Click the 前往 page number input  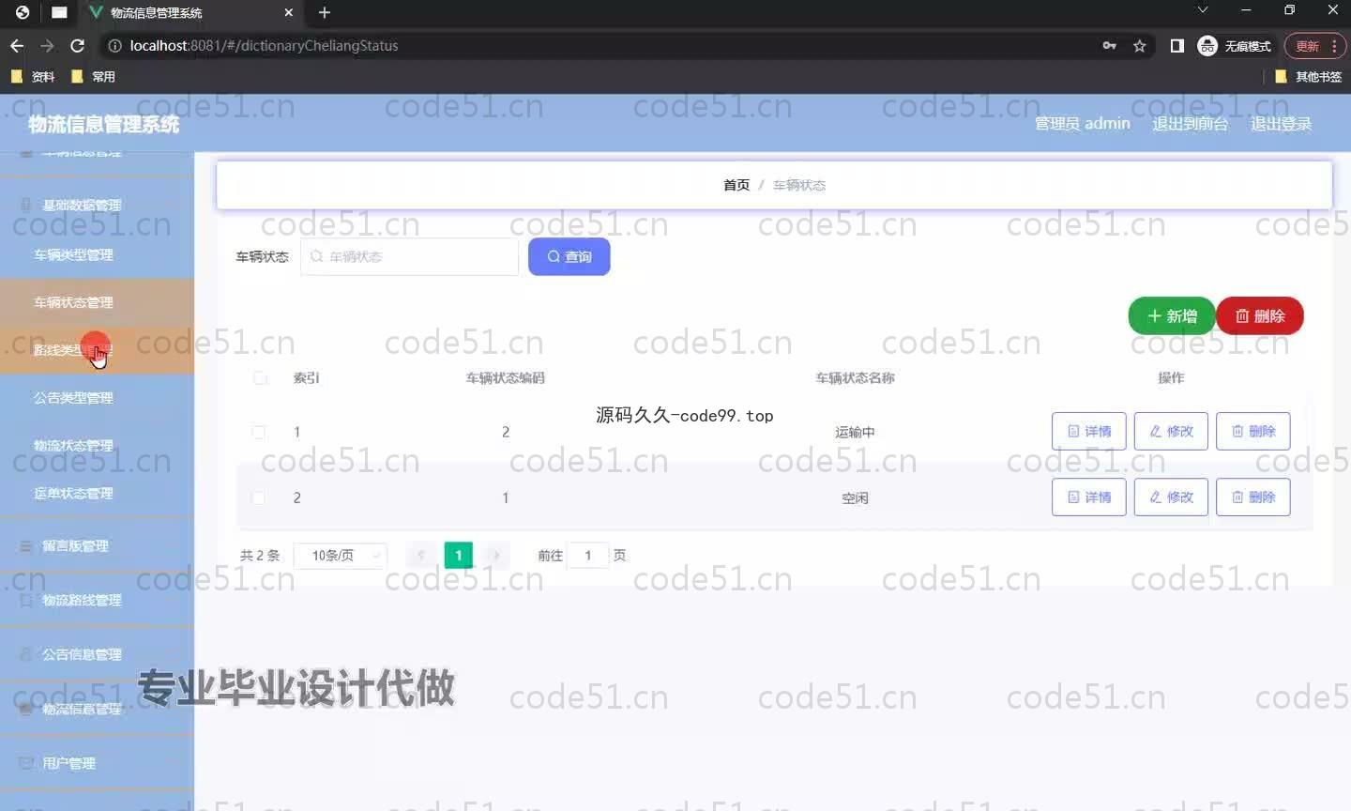(588, 556)
